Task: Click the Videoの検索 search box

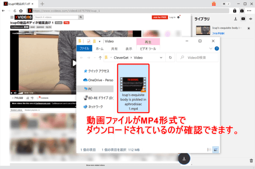Action: pos(197,57)
